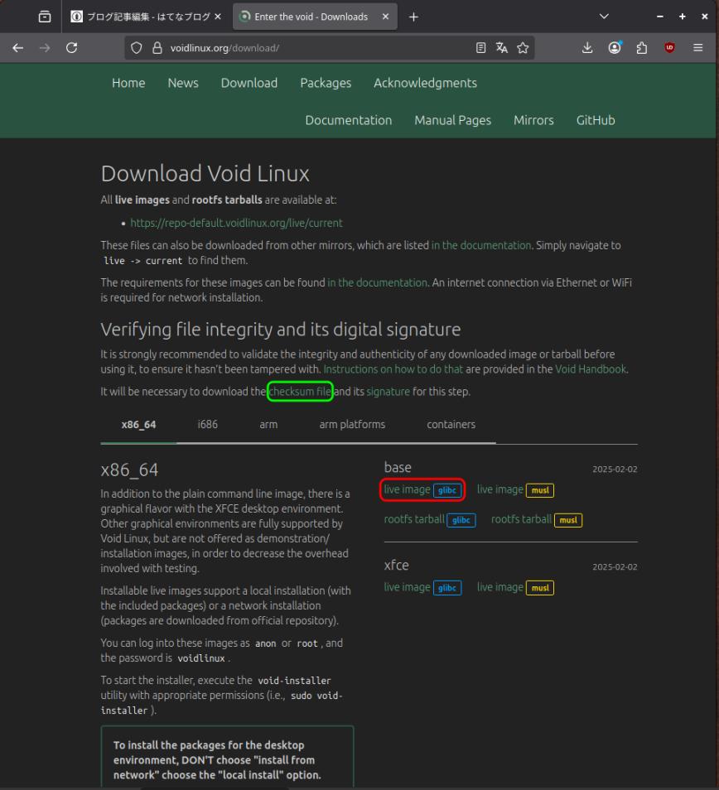
Task: Expand the list all tabs chevron
Action: (604, 17)
